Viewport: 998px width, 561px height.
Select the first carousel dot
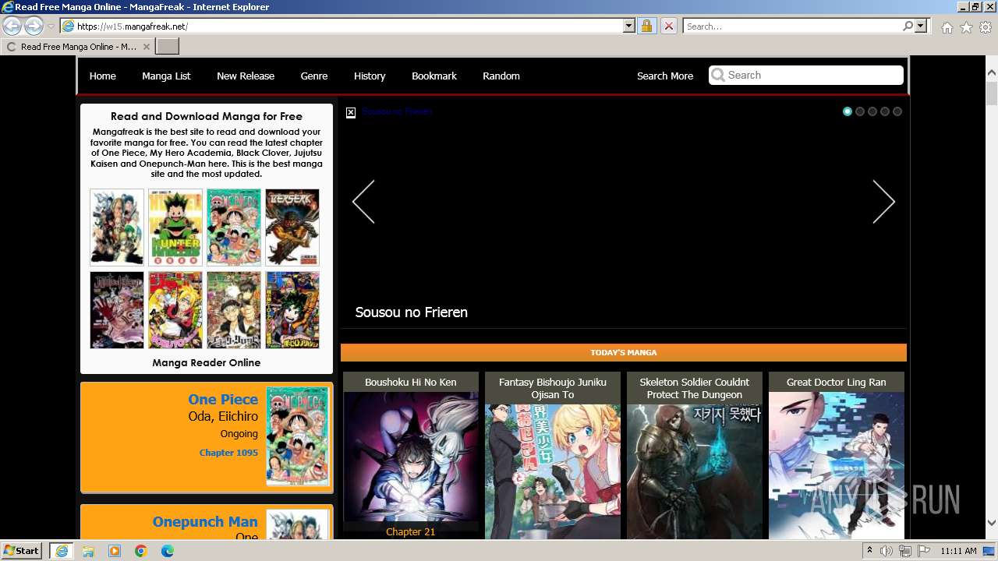848,111
